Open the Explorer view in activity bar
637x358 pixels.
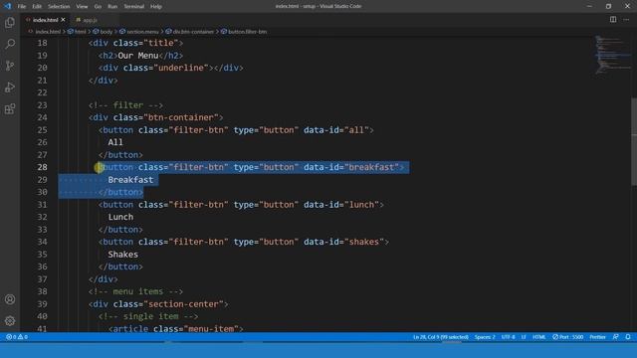point(10,22)
